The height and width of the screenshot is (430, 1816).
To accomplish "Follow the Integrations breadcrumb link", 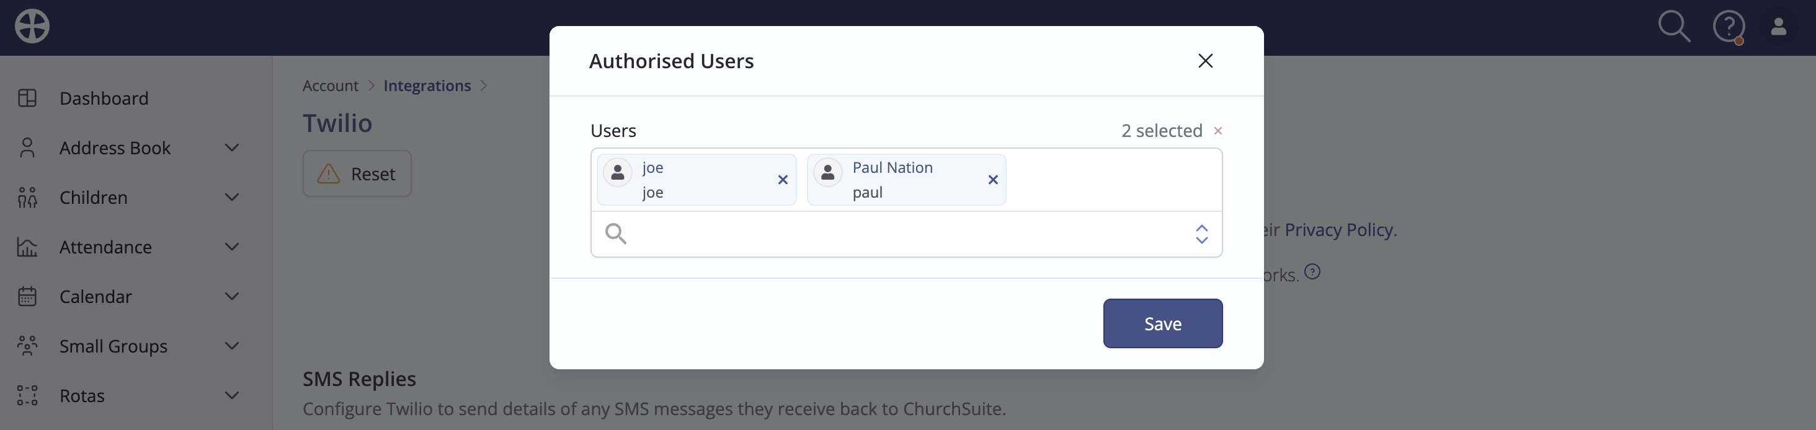I will 427,86.
